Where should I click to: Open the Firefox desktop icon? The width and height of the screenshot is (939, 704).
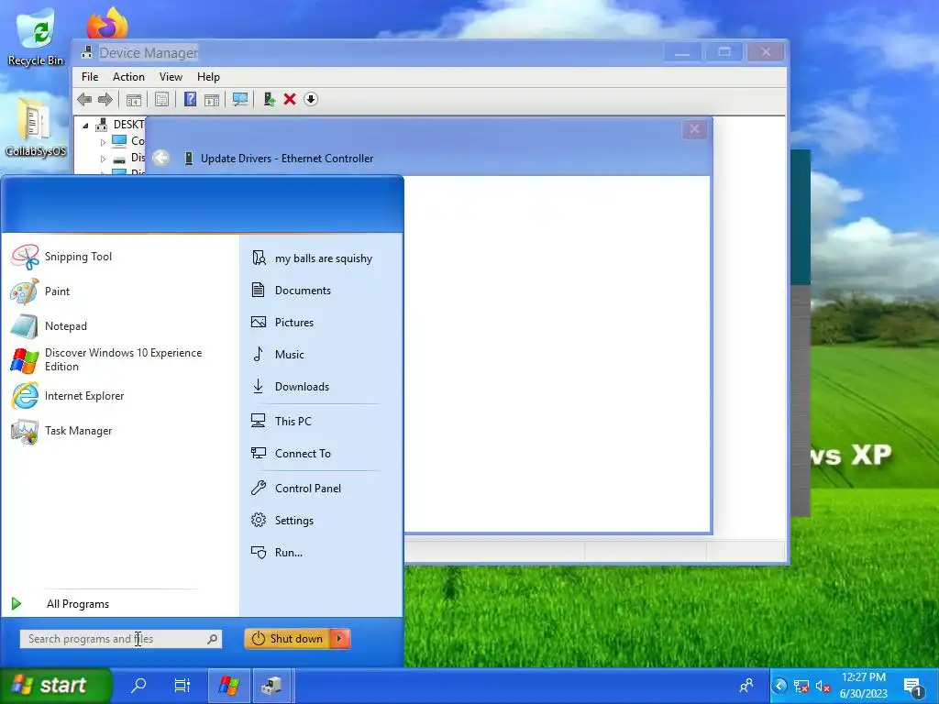click(x=108, y=23)
